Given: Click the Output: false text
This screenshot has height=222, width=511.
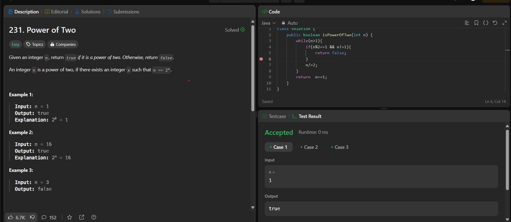Looking at the screenshot, I should point(33,189).
